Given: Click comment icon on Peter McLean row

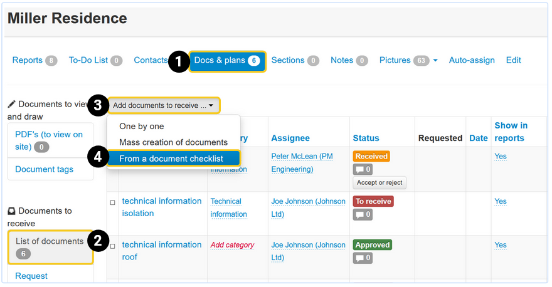Looking at the screenshot, I should click(363, 169).
